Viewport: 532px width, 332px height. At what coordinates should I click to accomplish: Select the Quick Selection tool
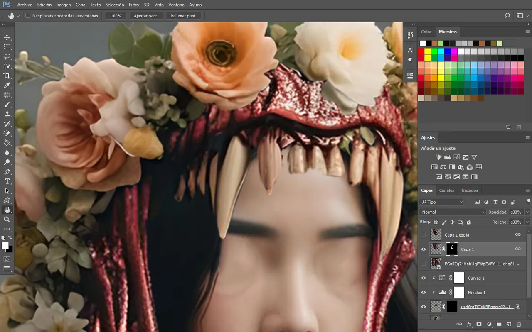7,66
